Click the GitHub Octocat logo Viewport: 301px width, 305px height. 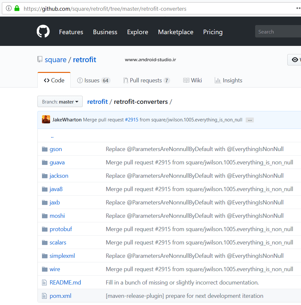43,31
